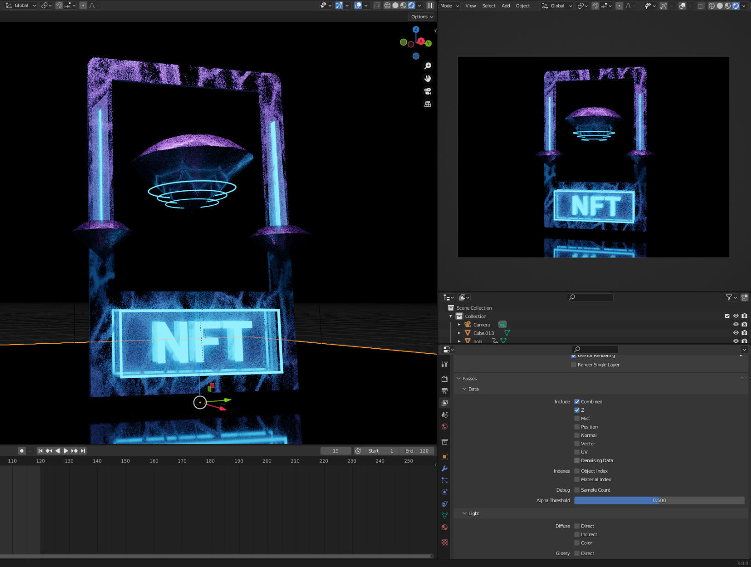
Task: Click the zoom magnifier in left viewport
Action: [427, 66]
